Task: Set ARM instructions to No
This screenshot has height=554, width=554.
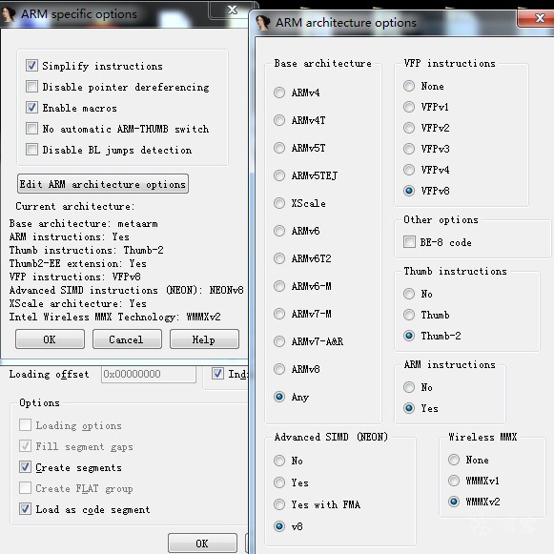Action: pos(409,387)
